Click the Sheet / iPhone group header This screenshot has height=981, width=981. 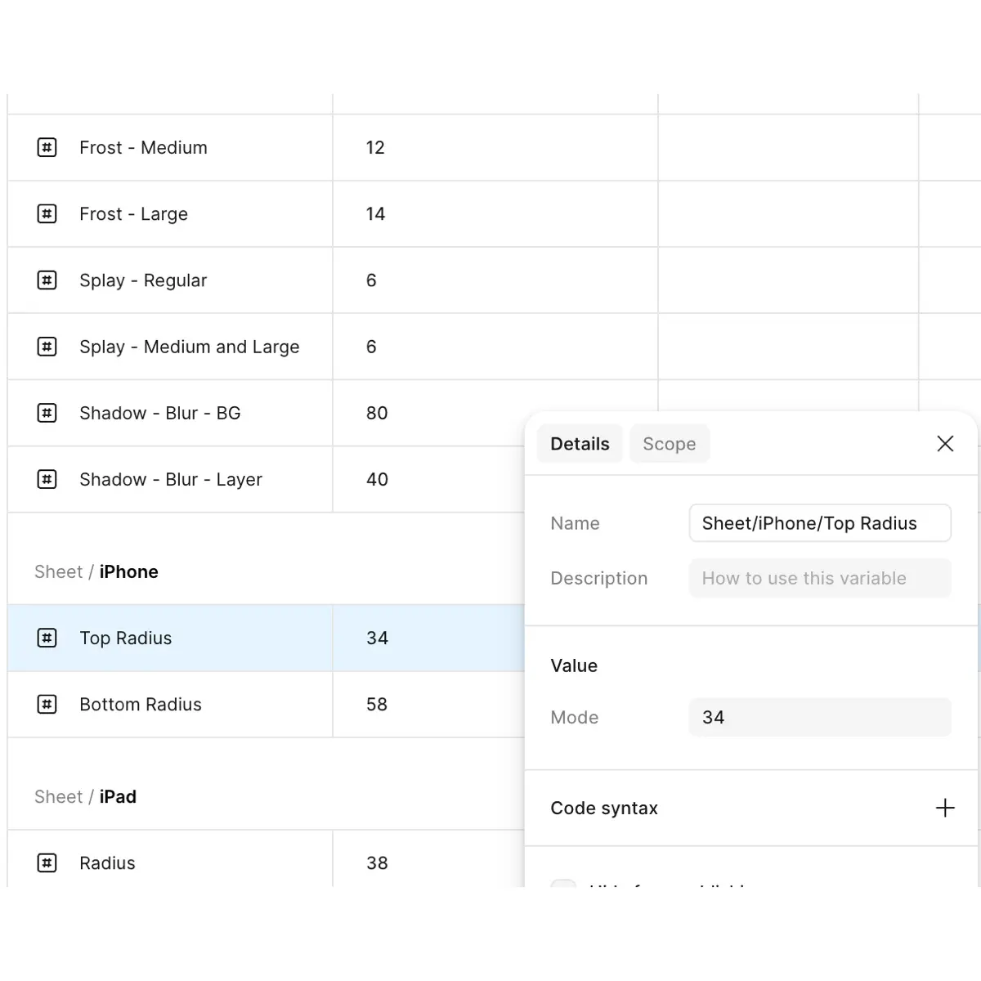(x=96, y=571)
